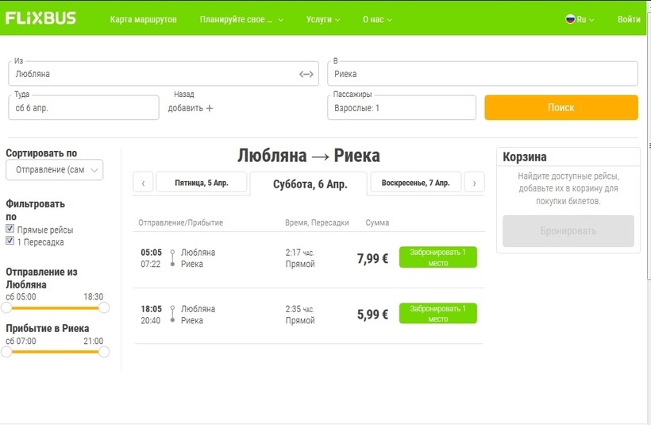This screenshot has width=651, height=425.
Task: Switch to Пятница, 5 Апр. tab
Action: 201,183
